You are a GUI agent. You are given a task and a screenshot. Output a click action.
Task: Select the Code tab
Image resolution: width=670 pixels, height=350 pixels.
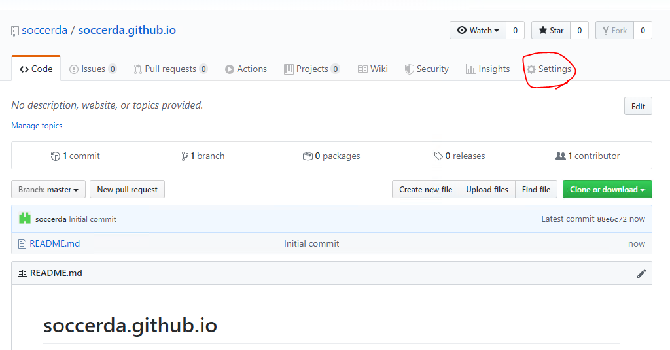point(37,69)
